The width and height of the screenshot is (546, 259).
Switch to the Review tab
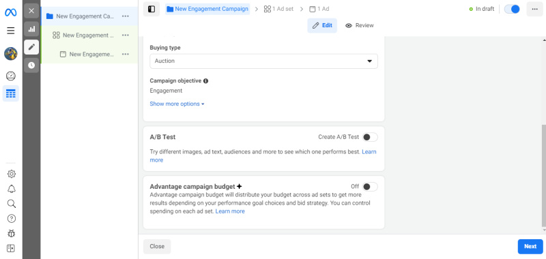[360, 25]
